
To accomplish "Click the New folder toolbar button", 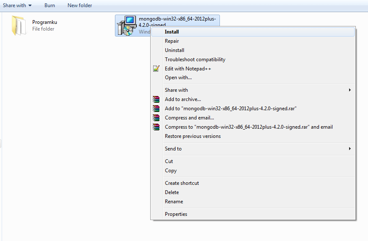I will [80, 5].
